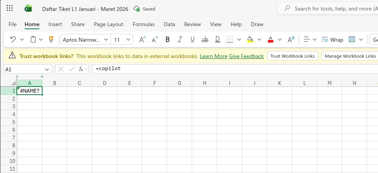Toggle Italic formatting

tap(180, 39)
